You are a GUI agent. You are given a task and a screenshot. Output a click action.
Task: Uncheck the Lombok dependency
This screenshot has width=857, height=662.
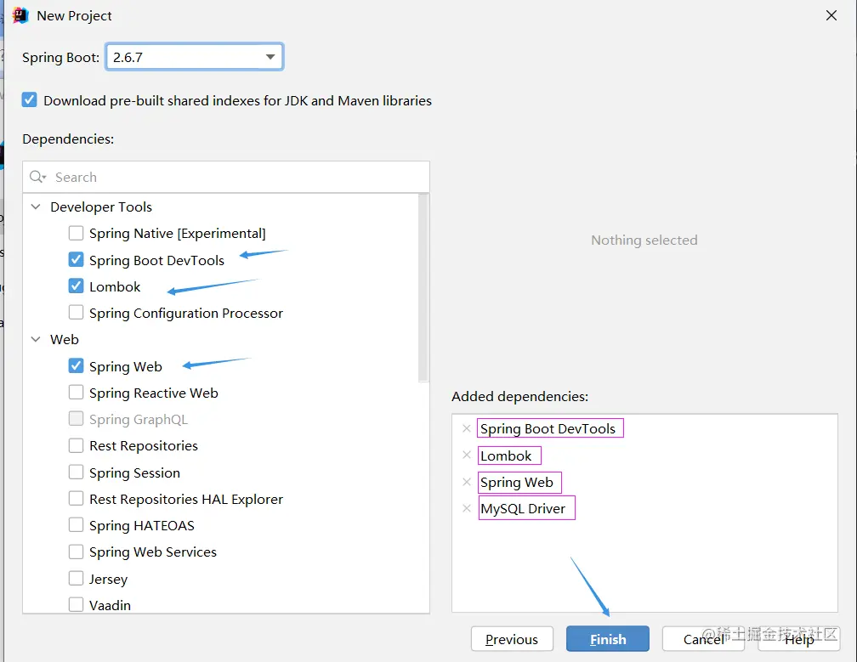[76, 286]
